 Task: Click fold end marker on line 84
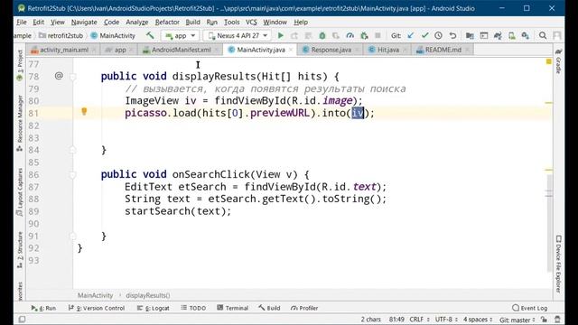click(x=73, y=150)
